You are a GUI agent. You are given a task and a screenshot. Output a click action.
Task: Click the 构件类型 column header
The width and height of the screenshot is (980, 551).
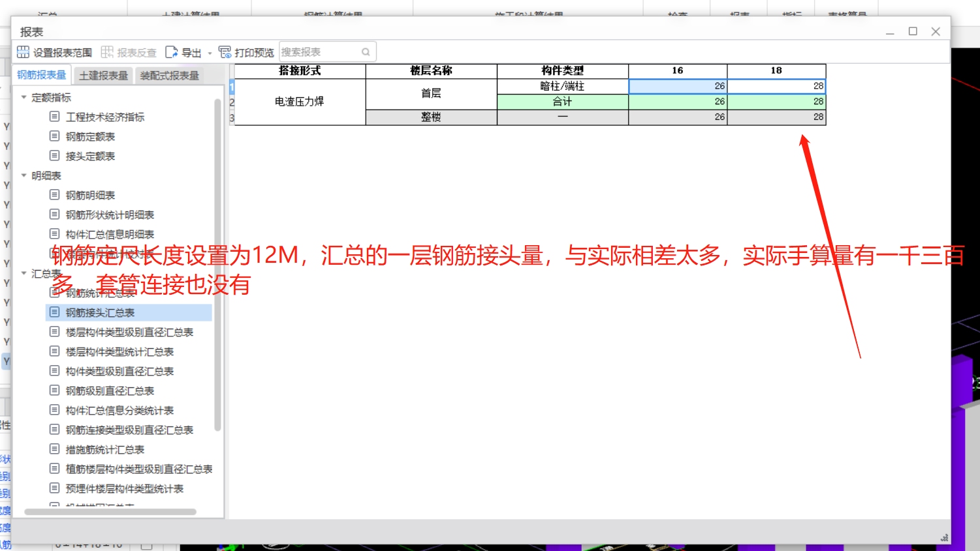(563, 70)
